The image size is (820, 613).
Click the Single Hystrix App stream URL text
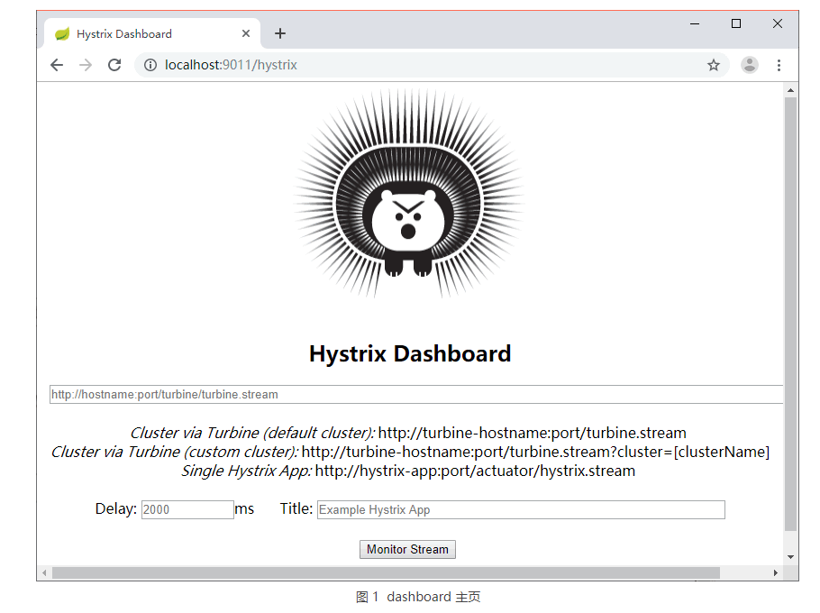475,471
